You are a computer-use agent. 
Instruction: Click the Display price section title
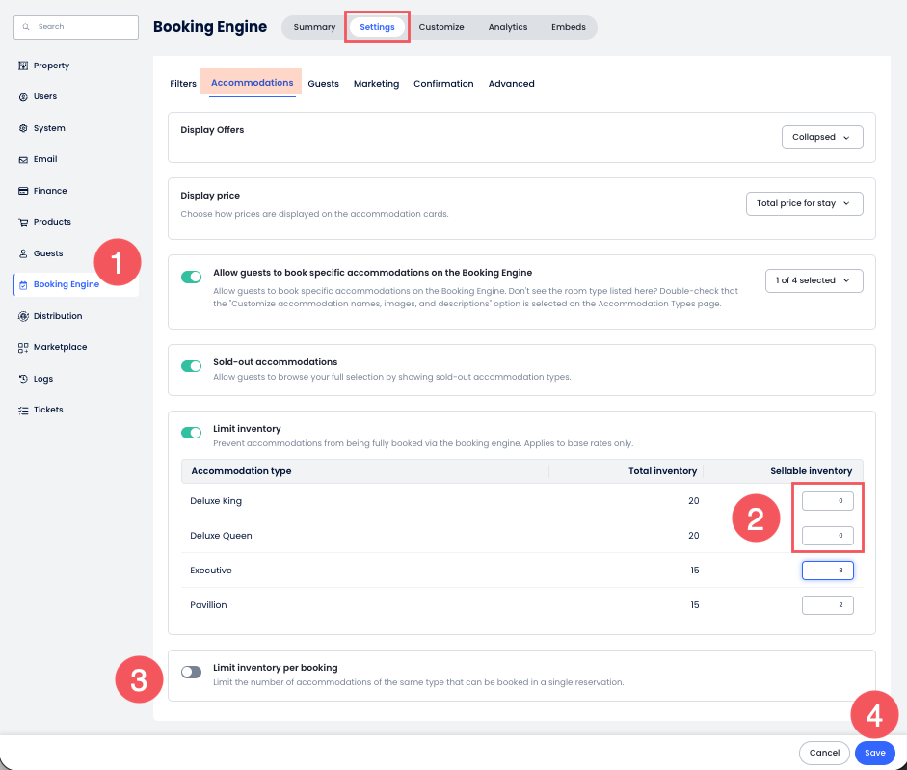pos(210,196)
